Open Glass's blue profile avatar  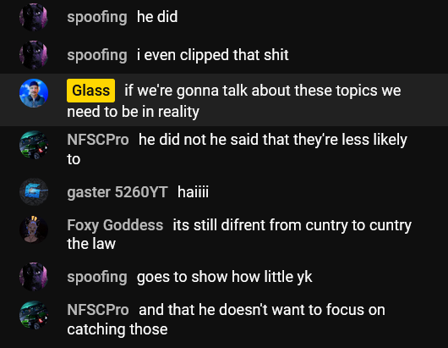(34, 93)
